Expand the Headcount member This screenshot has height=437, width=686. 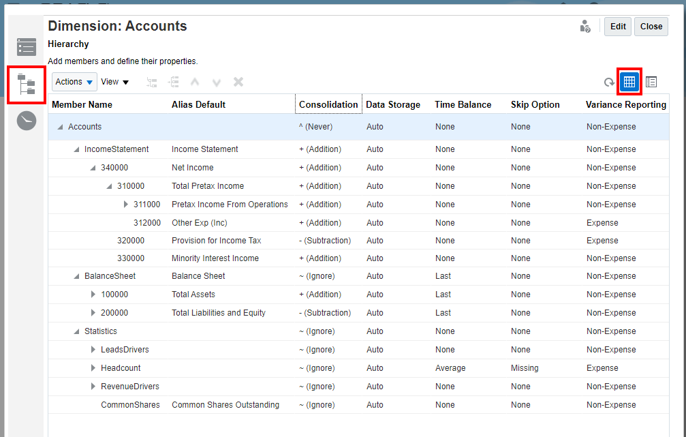(93, 368)
